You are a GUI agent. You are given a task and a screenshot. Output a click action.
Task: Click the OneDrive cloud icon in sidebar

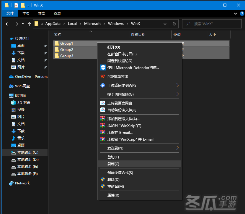(11, 77)
